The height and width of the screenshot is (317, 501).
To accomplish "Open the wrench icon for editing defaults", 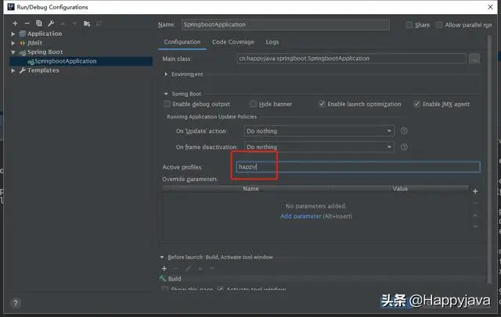I will click(51, 23).
